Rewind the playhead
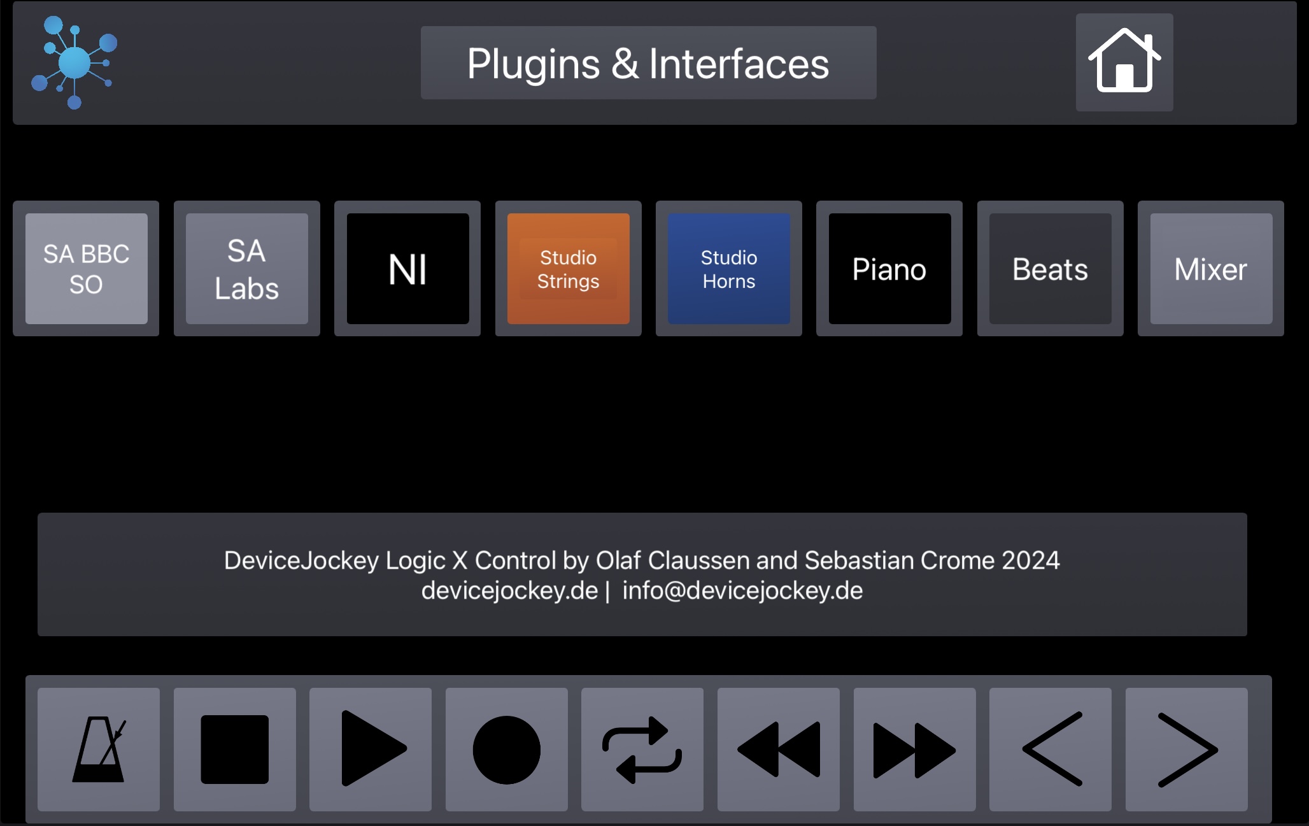Viewport: 1309px width, 826px height. click(779, 749)
